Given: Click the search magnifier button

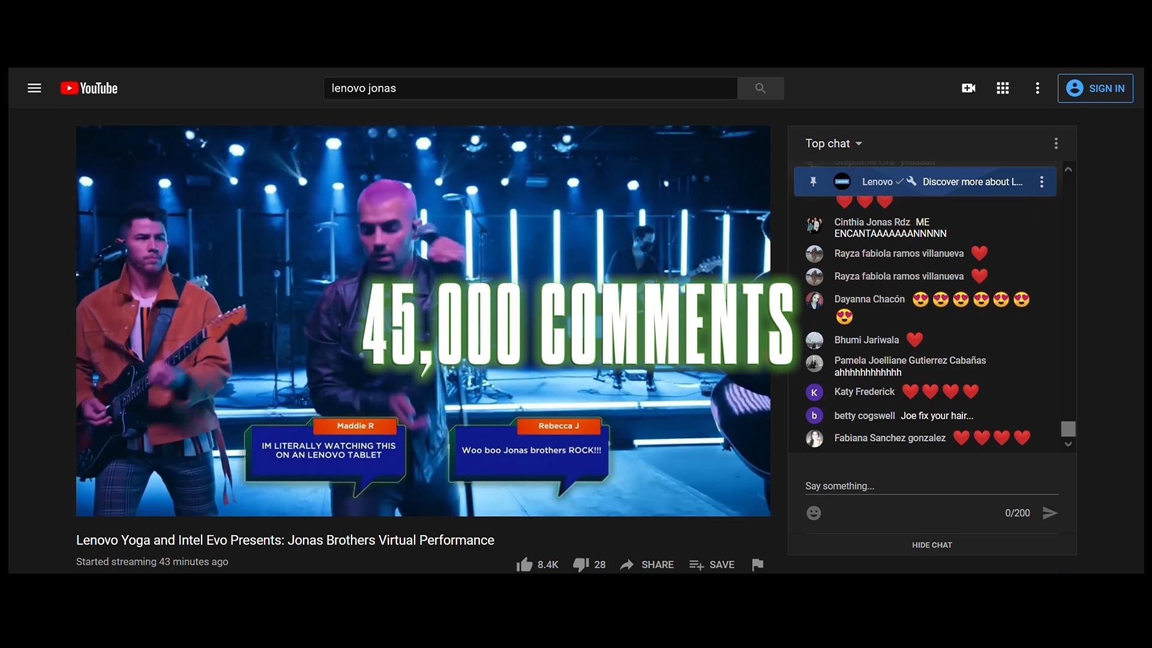Looking at the screenshot, I should [x=760, y=88].
